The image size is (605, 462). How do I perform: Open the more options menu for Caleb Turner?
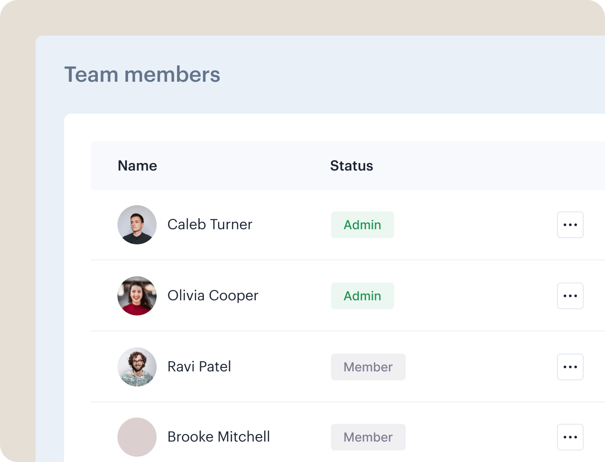570,225
